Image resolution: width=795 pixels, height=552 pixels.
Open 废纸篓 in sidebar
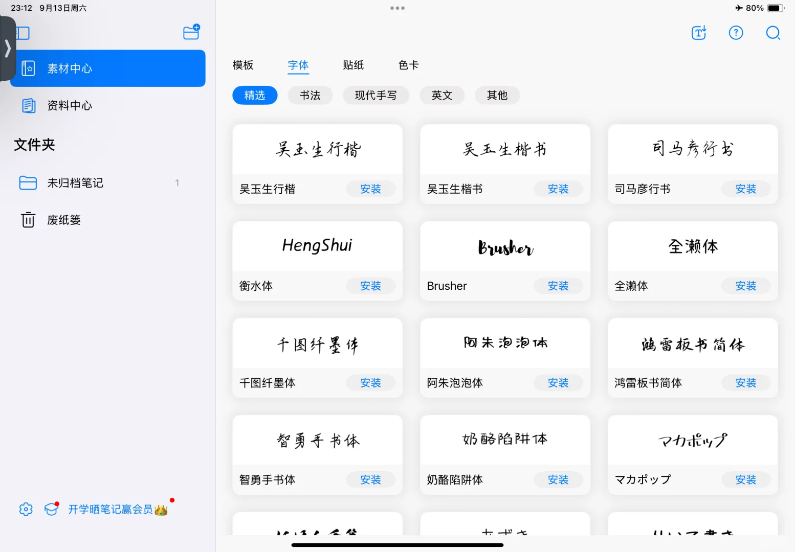coord(108,220)
